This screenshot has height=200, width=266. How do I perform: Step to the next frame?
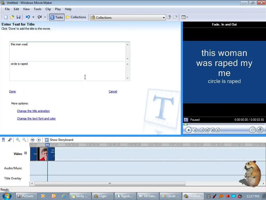212,130
